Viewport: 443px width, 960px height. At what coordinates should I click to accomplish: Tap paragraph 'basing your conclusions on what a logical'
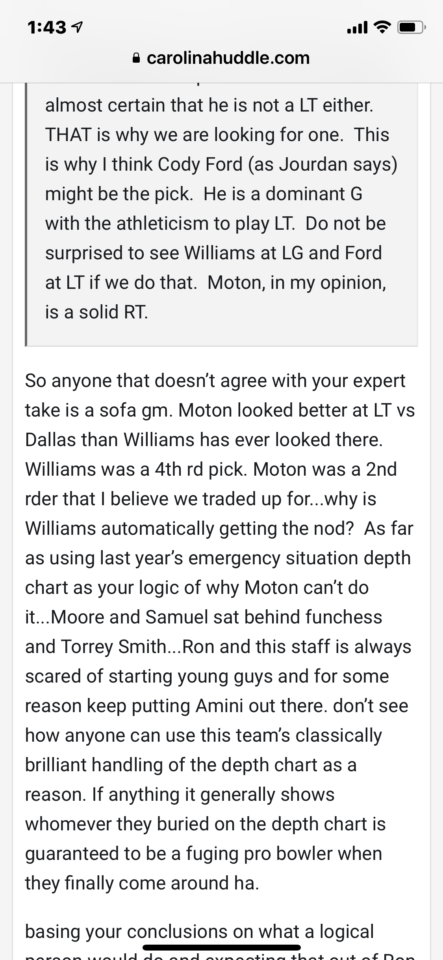(x=200, y=932)
